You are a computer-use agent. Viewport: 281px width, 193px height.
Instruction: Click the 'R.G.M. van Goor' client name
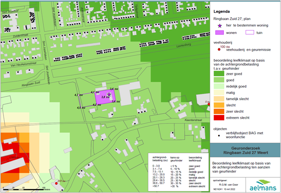click(228, 185)
